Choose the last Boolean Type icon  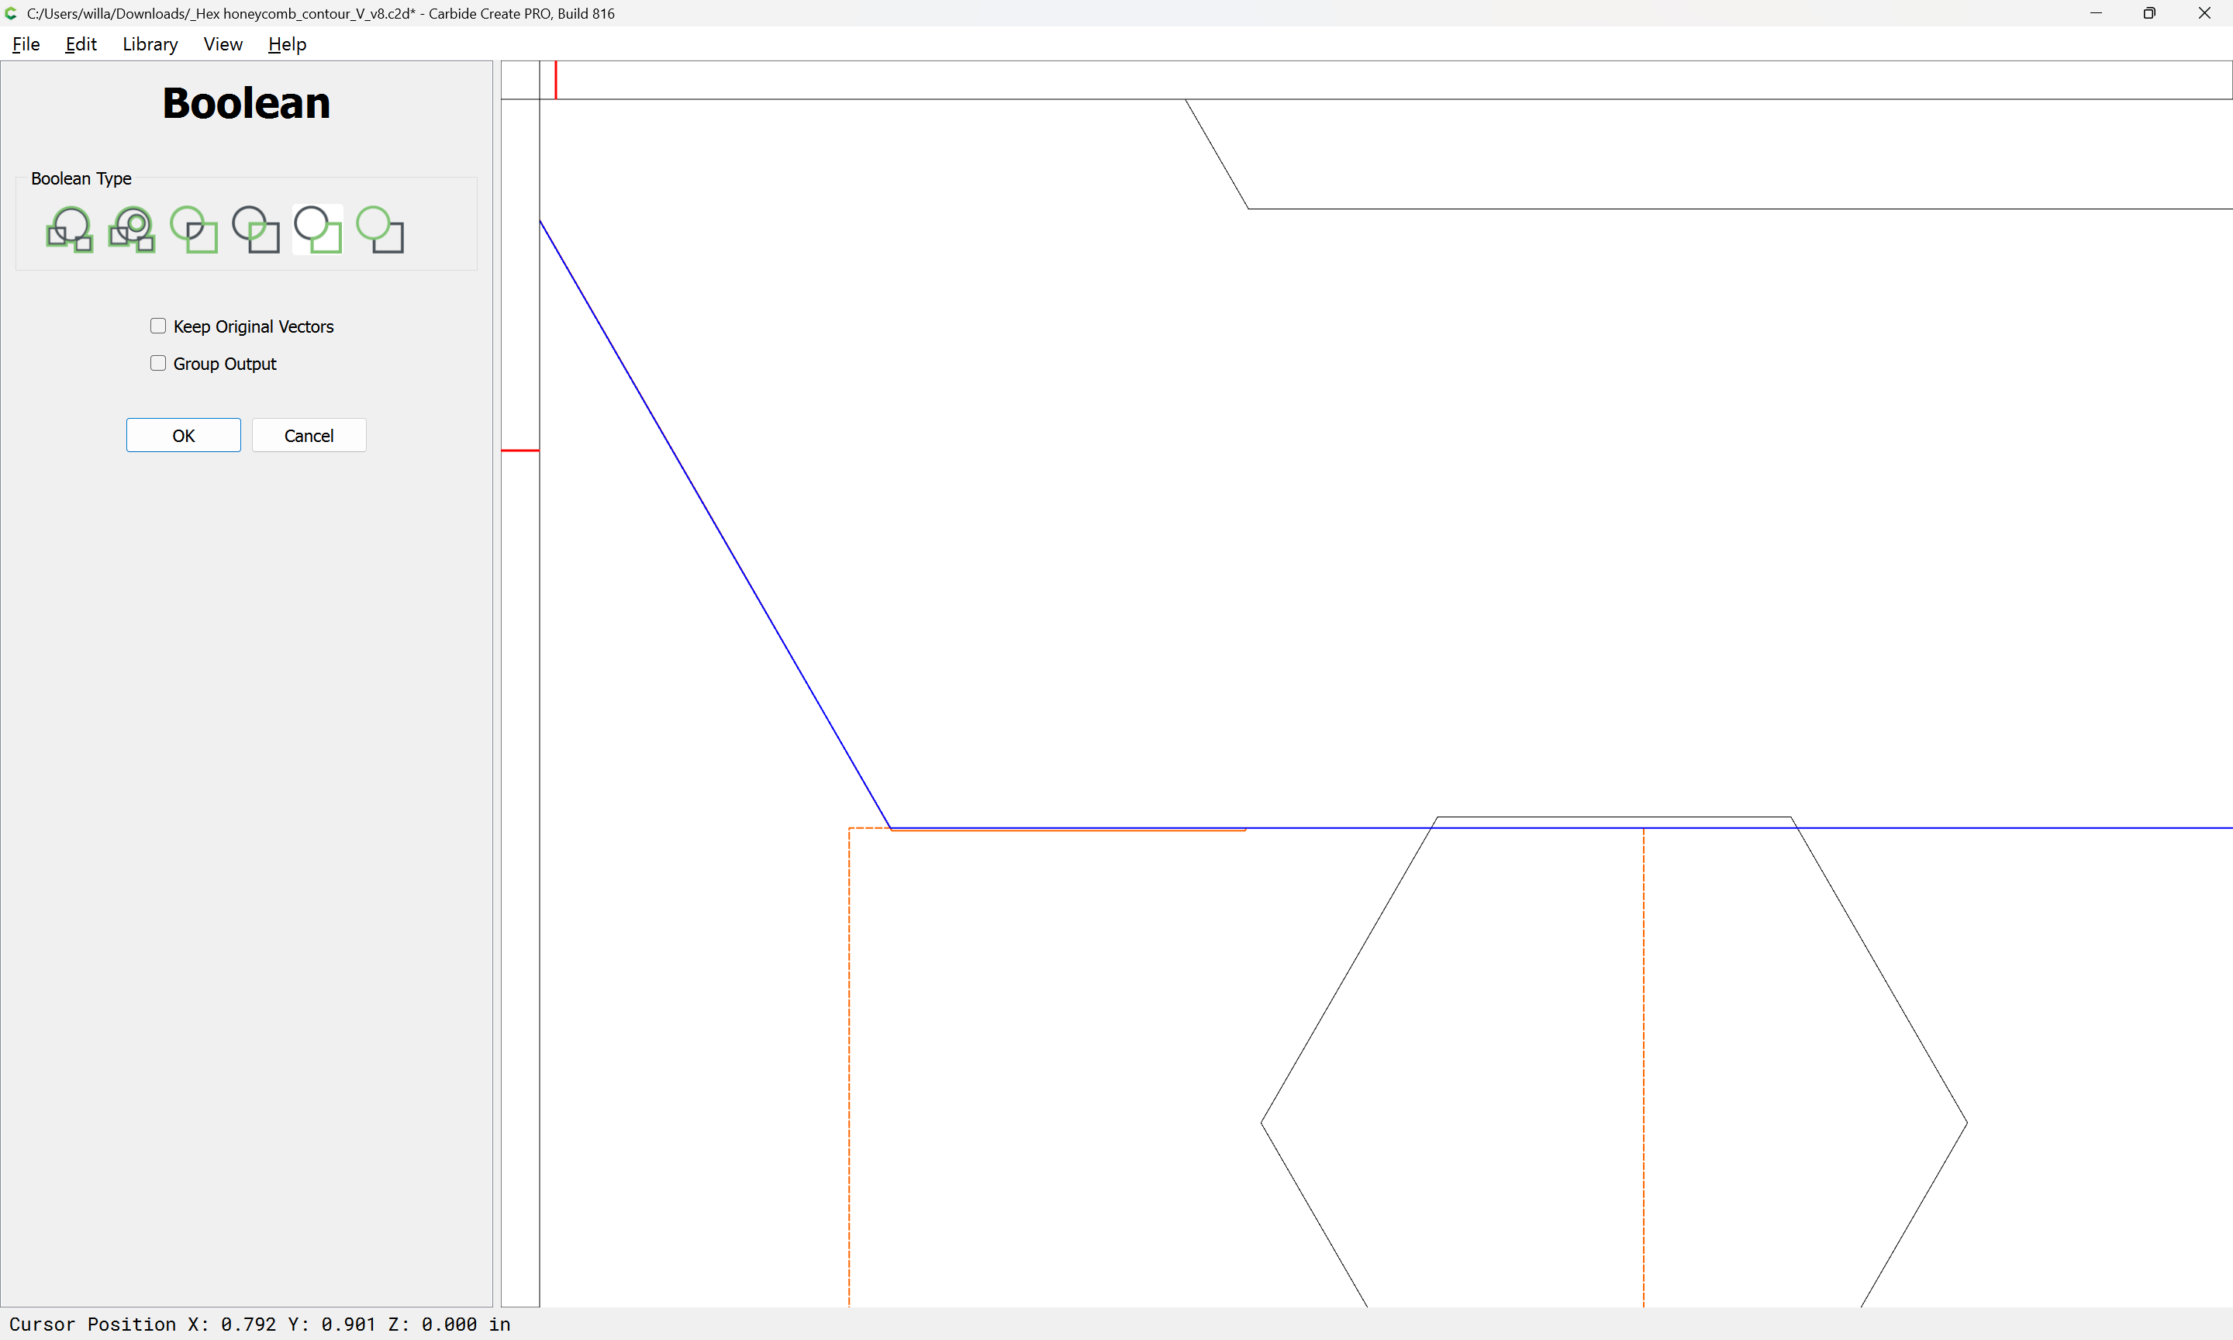[380, 230]
